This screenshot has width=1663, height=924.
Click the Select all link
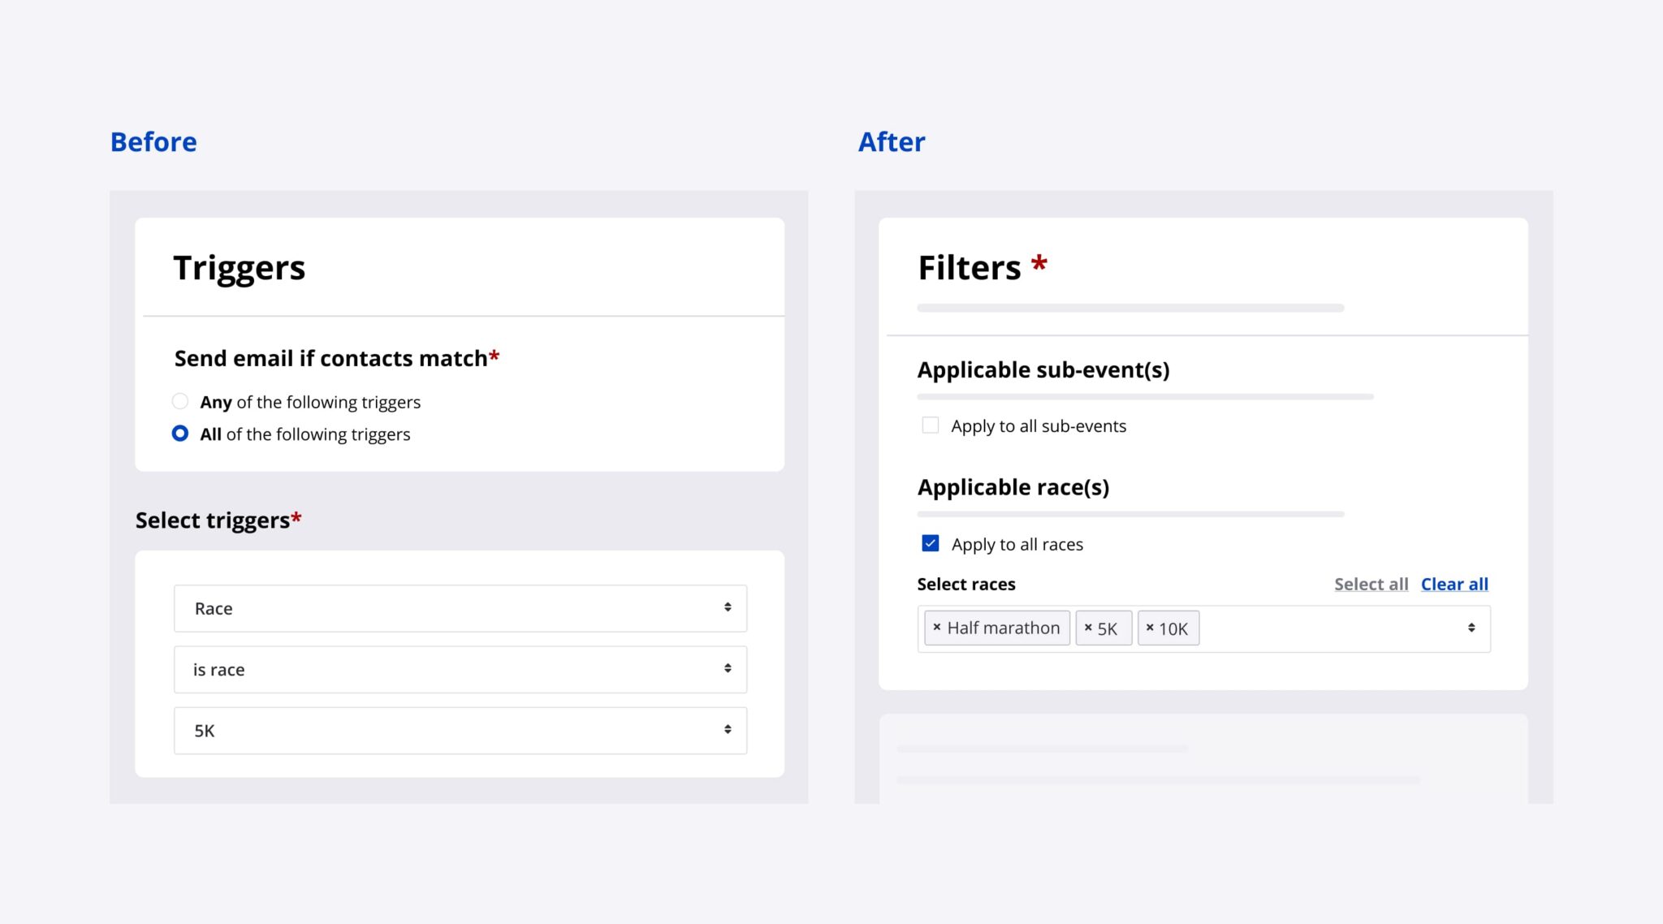1371,583
